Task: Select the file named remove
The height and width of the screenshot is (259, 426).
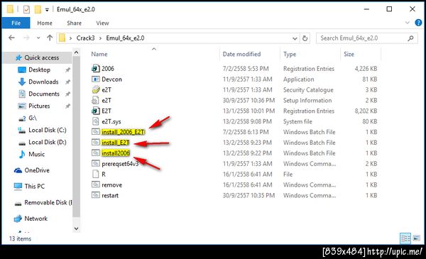Action: 111,185
